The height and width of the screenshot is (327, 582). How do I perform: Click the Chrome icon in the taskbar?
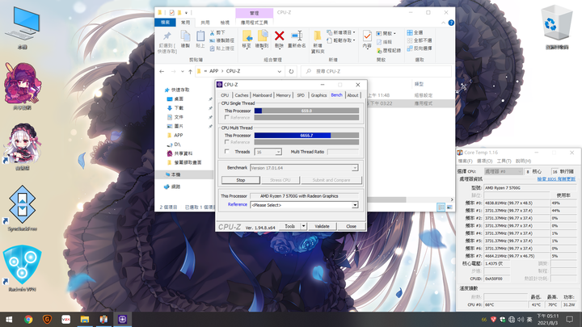(28, 319)
